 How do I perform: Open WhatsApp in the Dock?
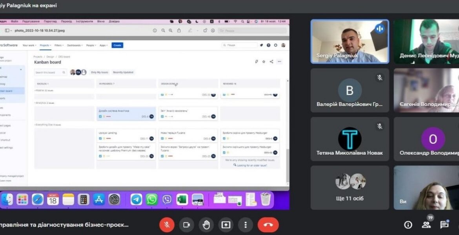[x=152, y=200]
